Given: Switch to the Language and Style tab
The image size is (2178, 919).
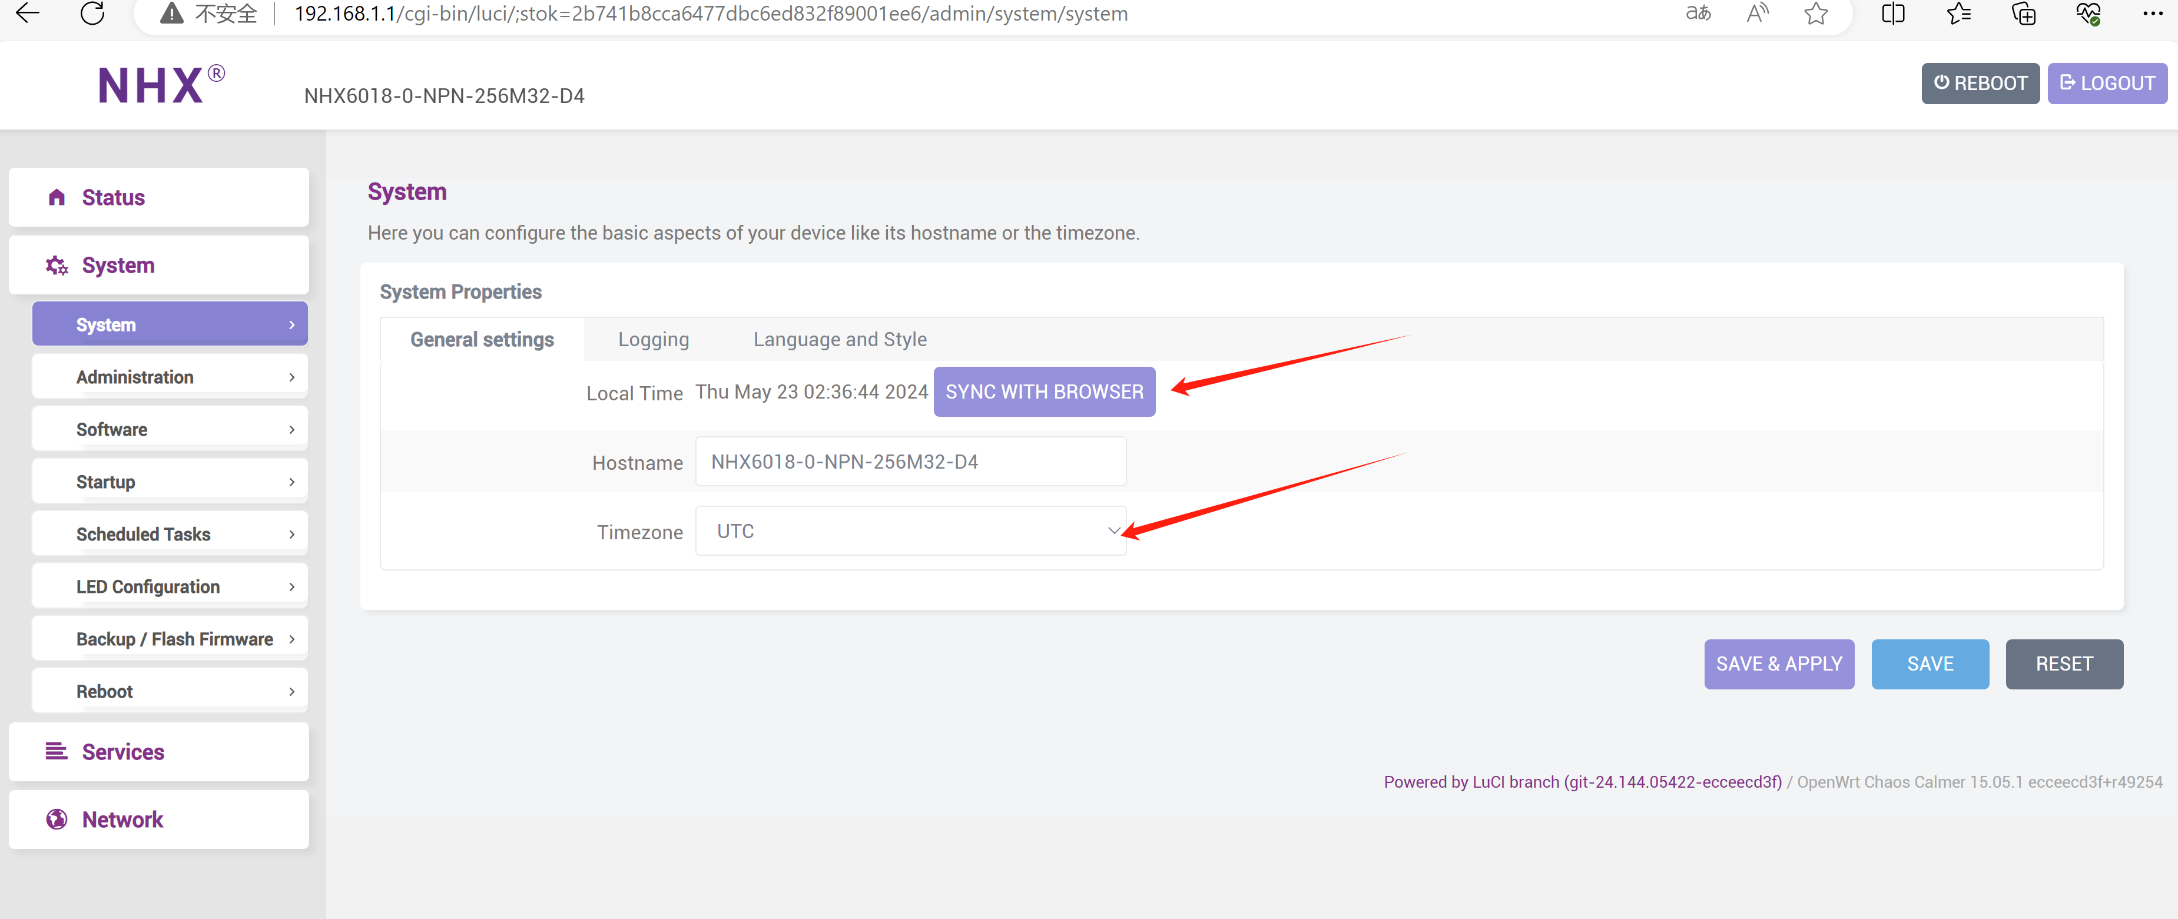Looking at the screenshot, I should 840,339.
